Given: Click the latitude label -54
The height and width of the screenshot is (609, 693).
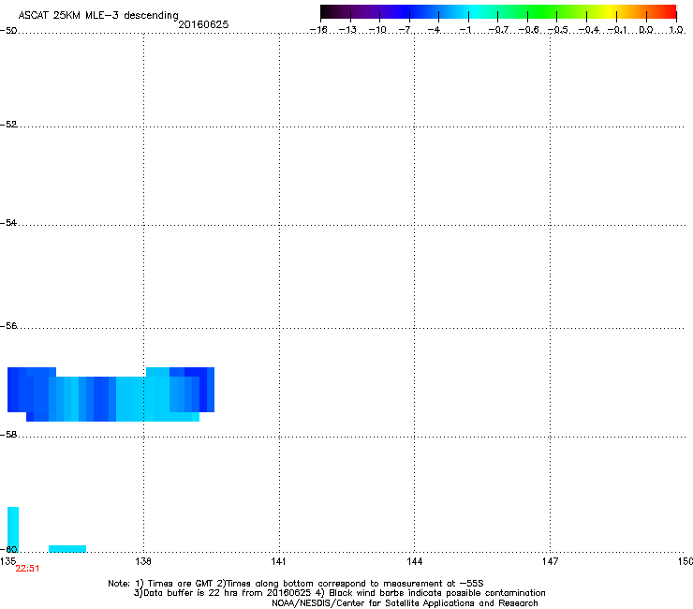Looking at the screenshot, I should coord(8,223).
